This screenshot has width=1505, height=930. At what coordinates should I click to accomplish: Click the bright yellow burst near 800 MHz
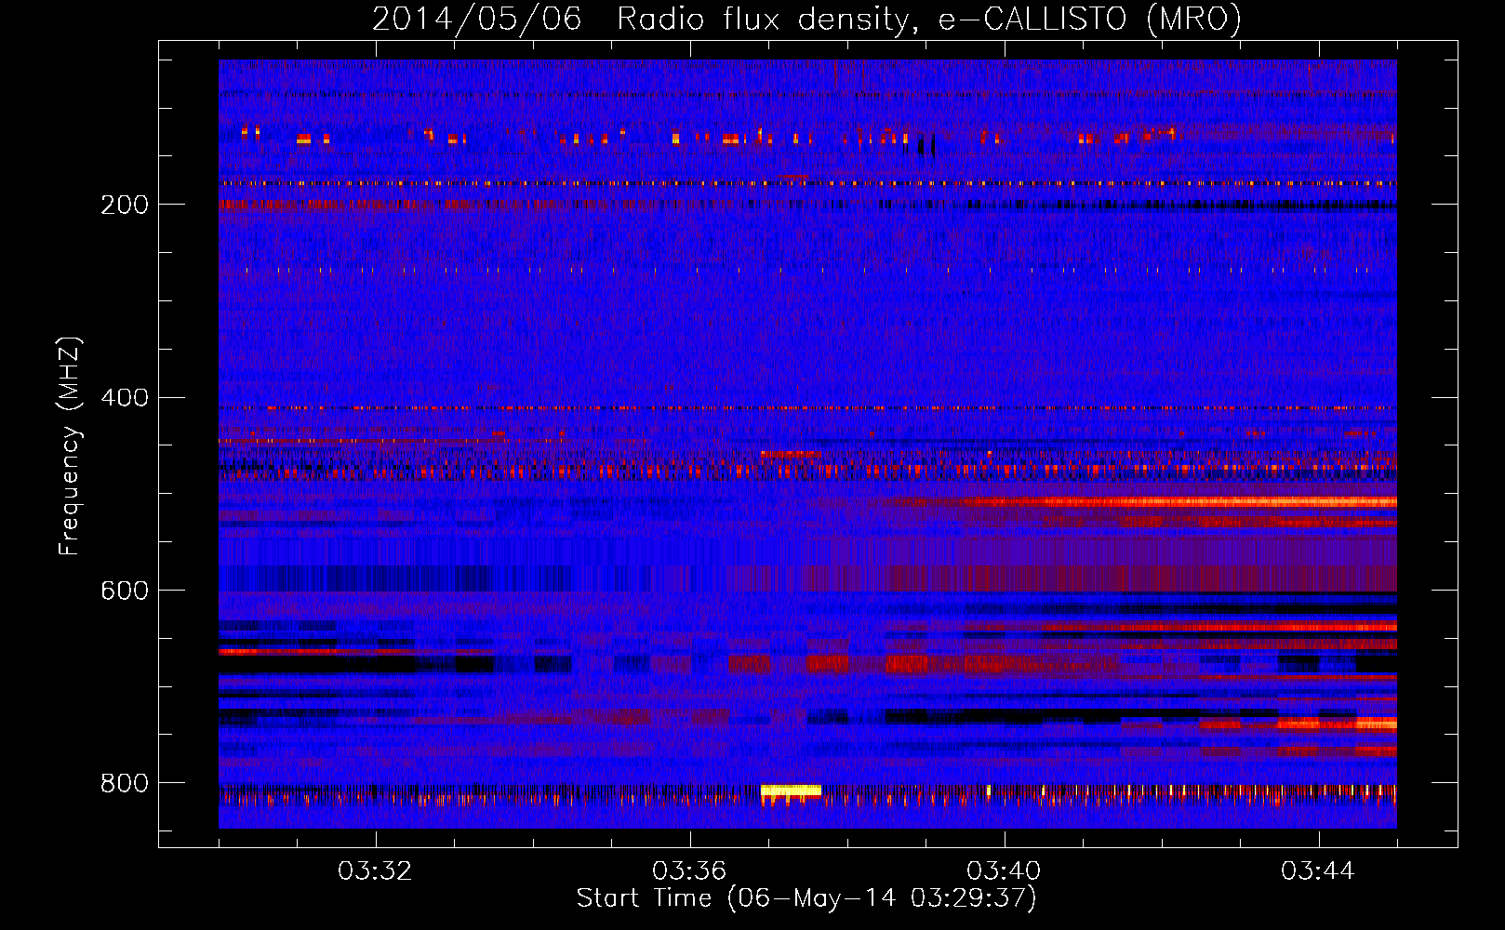pos(791,790)
